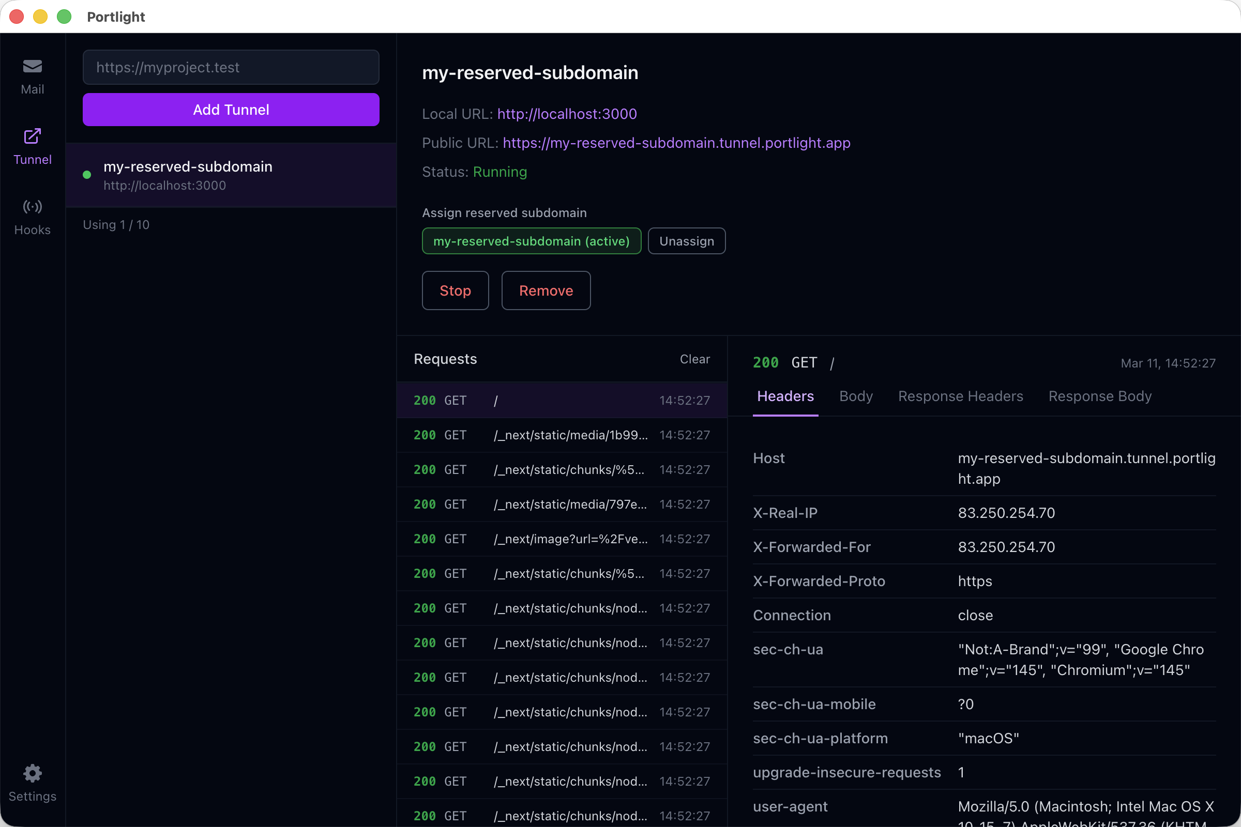Open the public tunnel URL link
The height and width of the screenshot is (827, 1241).
(x=676, y=143)
